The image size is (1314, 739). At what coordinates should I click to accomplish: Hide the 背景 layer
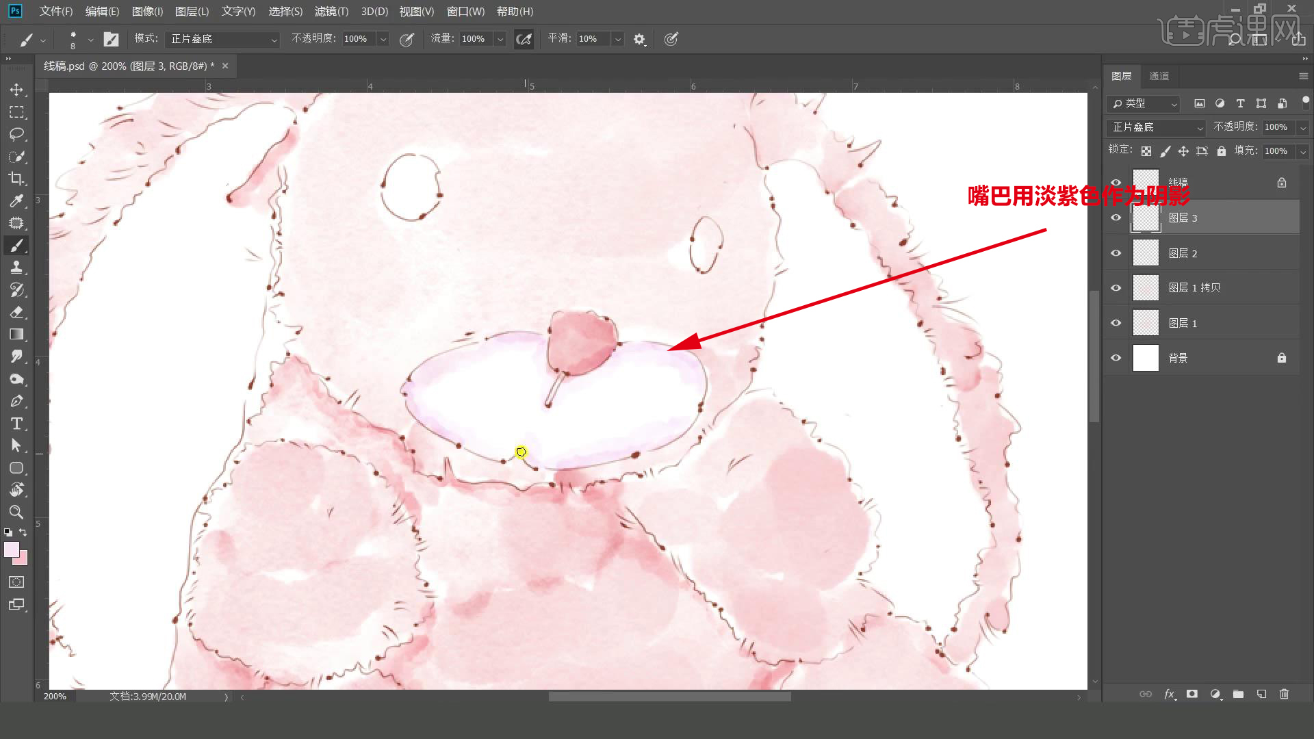pyautogui.click(x=1116, y=358)
